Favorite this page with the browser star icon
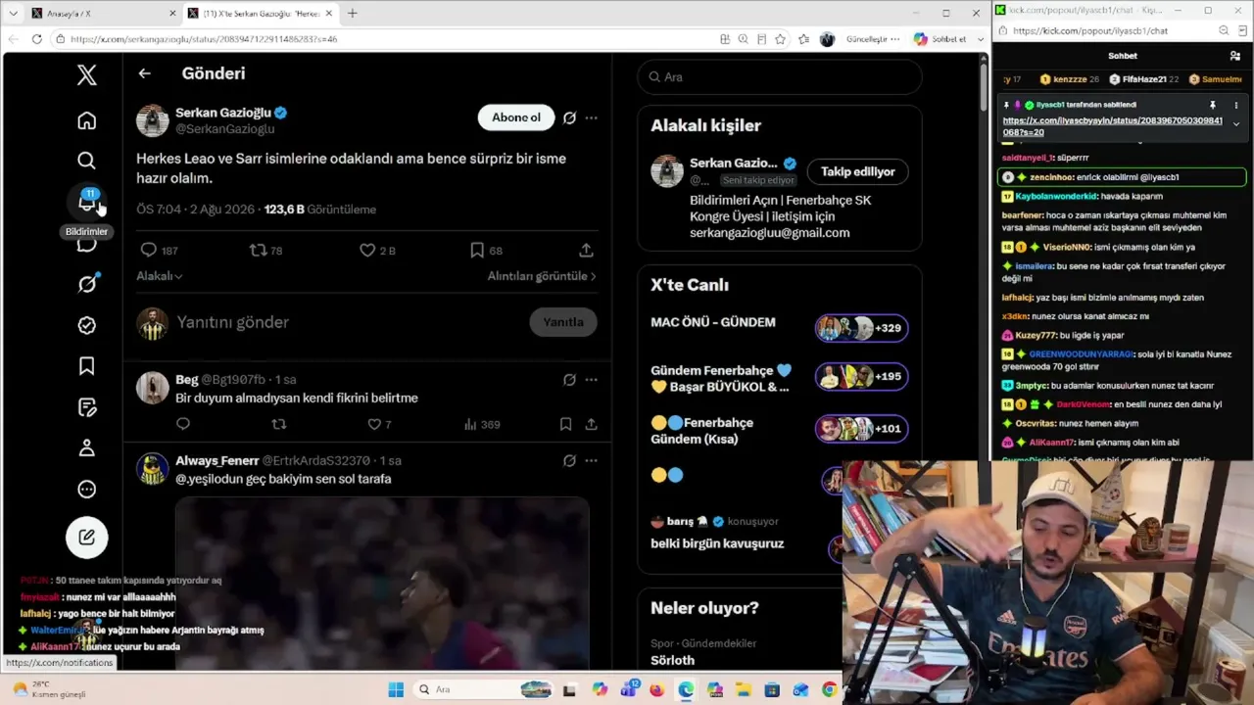Image resolution: width=1254 pixels, height=705 pixels. click(x=780, y=39)
